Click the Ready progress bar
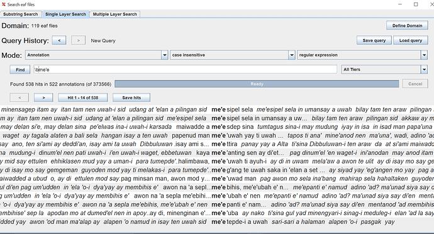 point(257,84)
